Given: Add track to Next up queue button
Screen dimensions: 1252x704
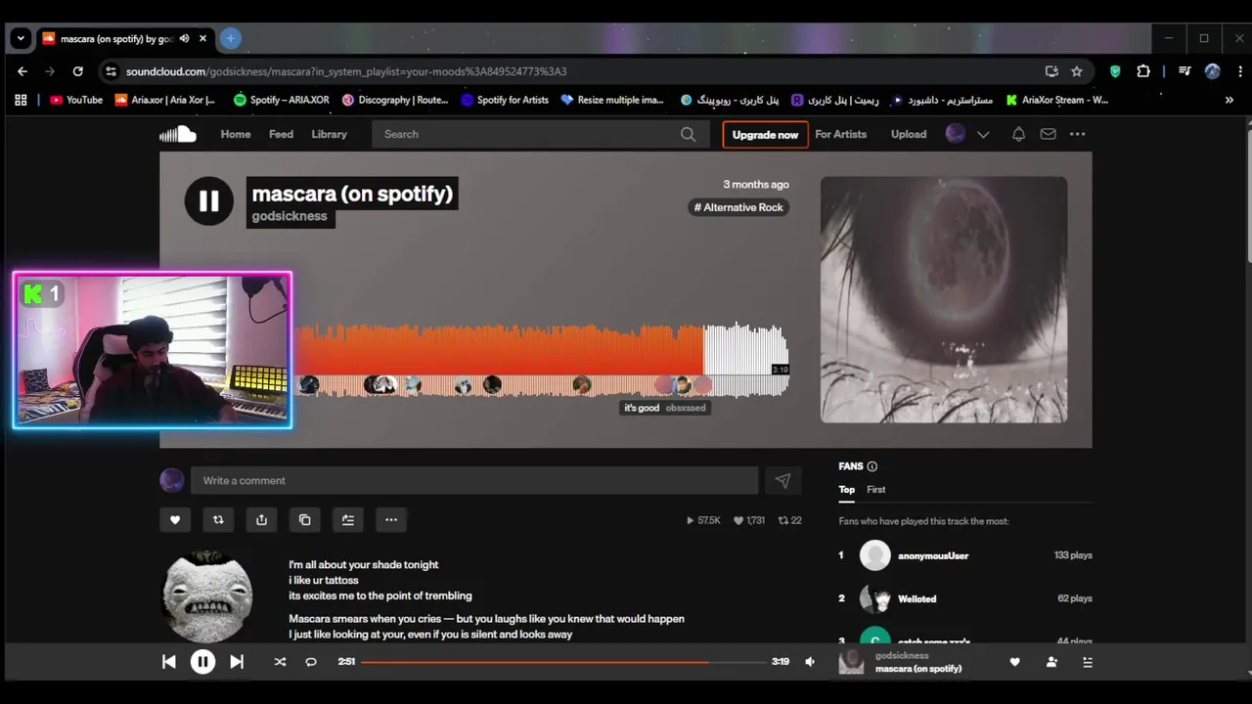Looking at the screenshot, I should (x=347, y=520).
